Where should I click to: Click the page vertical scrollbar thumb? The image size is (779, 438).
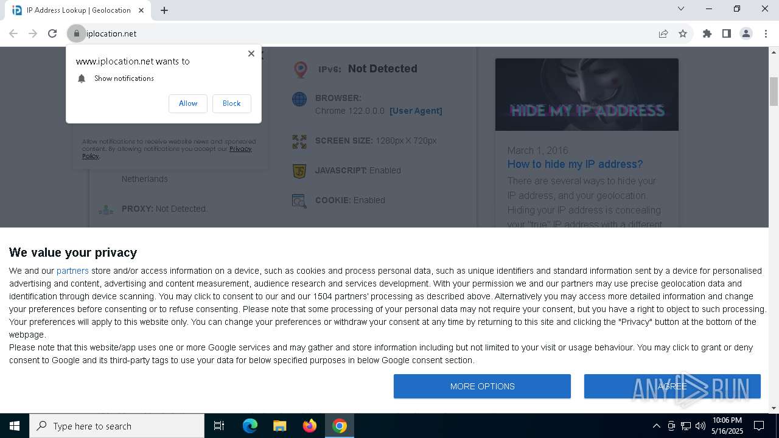tap(774, 91)
